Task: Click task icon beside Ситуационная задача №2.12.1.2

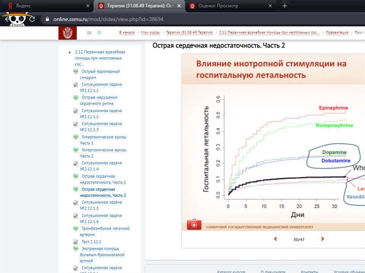Action: [76, 111]
